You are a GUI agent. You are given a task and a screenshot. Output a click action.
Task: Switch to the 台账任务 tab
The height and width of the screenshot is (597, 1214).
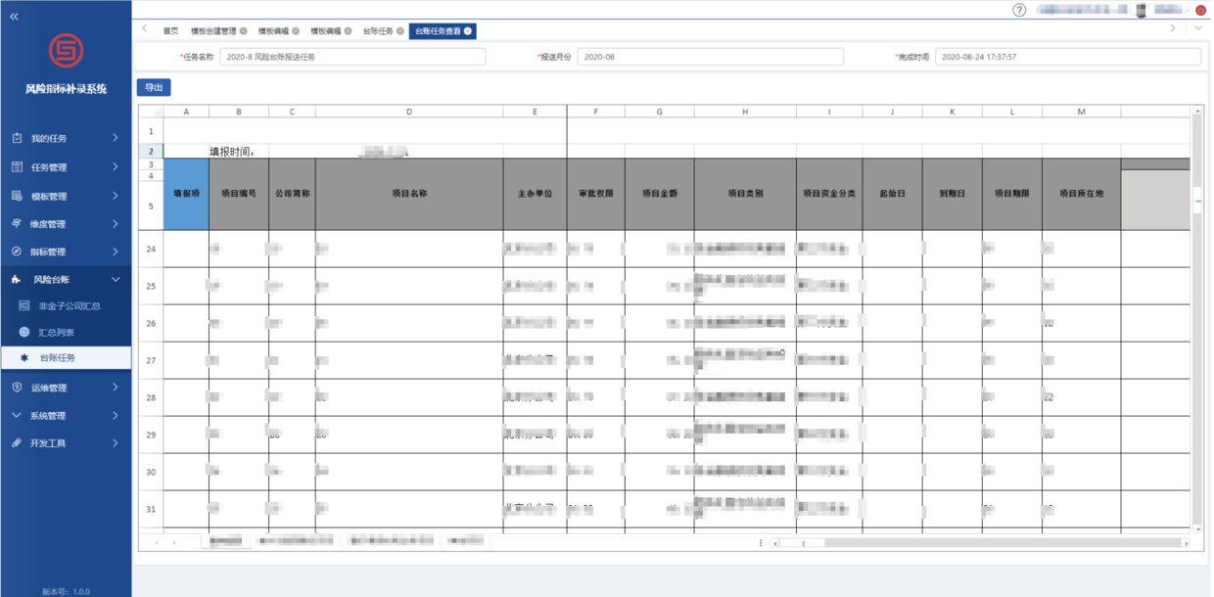377,31
